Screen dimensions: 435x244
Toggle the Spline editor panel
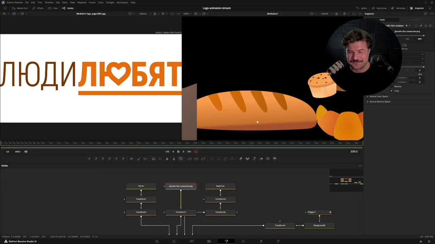(x=362, y=8)
